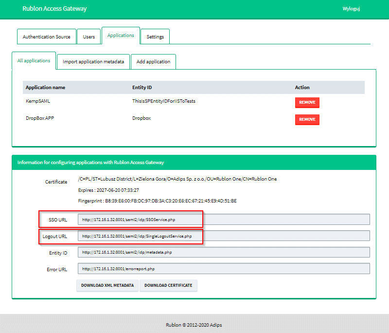This screenshot has height=333, width=389.
Task: Click the Download Certificate button
Action: pyautogui.click(x=168, y=285)
